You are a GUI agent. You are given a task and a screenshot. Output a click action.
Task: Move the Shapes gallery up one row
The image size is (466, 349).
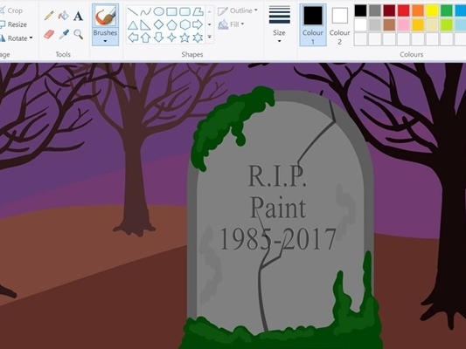[210, 11]
